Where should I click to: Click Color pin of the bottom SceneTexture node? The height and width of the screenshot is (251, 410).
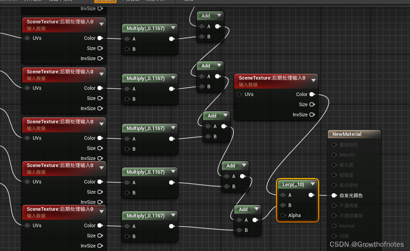100,226
